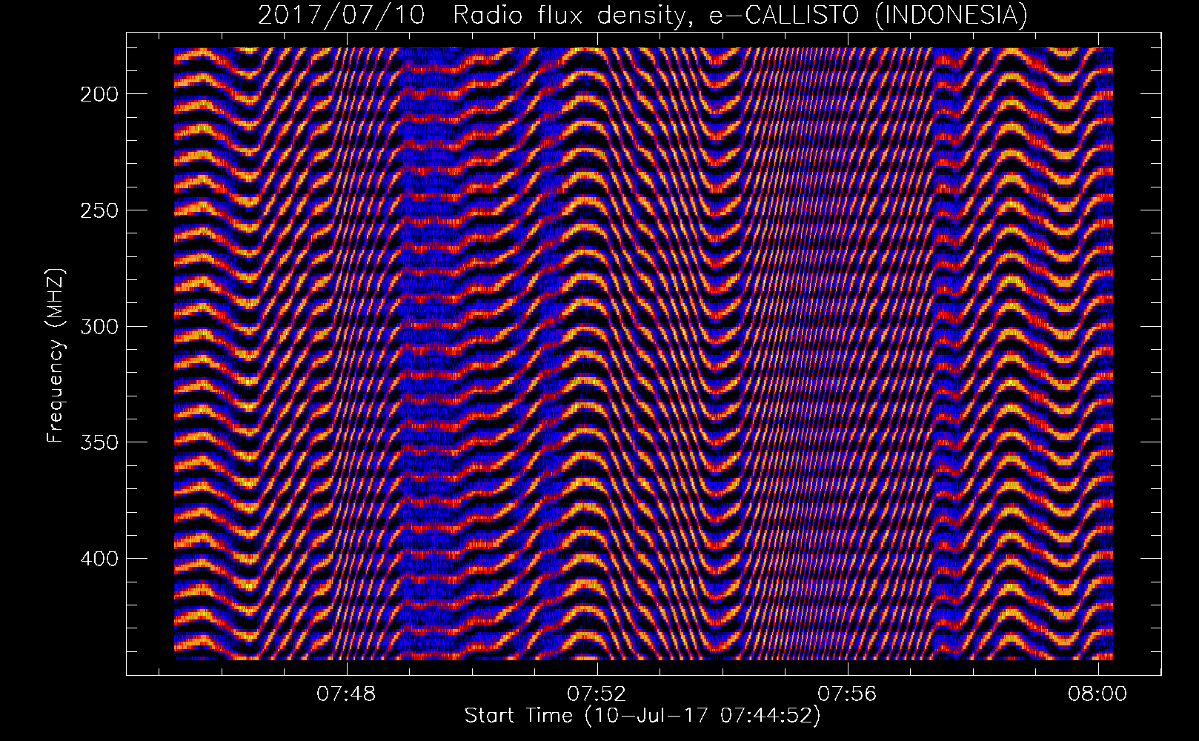Click the Start Time axis label
The image size is (1199, 741).
tap(642, 715)
